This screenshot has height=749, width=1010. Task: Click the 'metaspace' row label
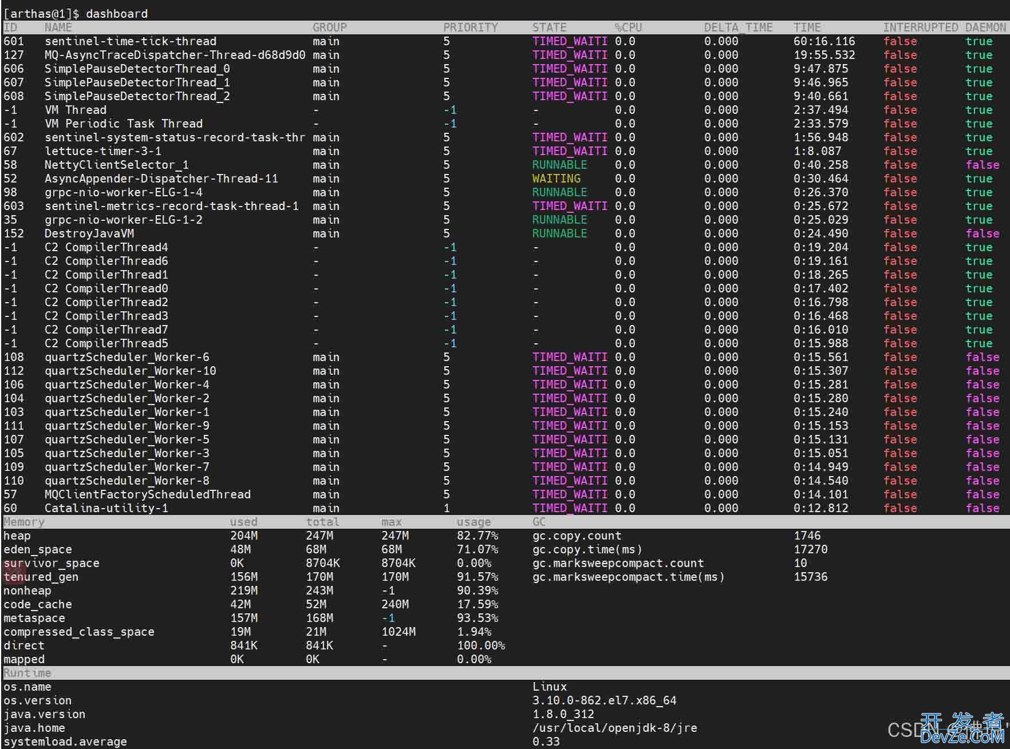point(34,618)
